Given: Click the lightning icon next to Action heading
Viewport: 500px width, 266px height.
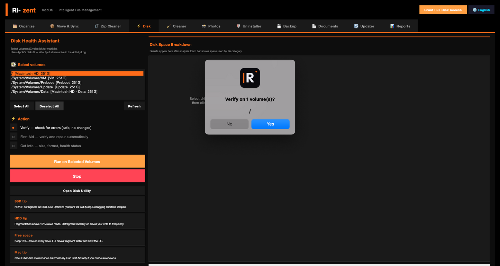Looking at the screenshot, I should coord(13,118).
